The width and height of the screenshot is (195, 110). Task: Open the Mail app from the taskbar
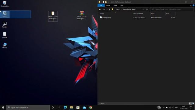(x=84, y=107)
